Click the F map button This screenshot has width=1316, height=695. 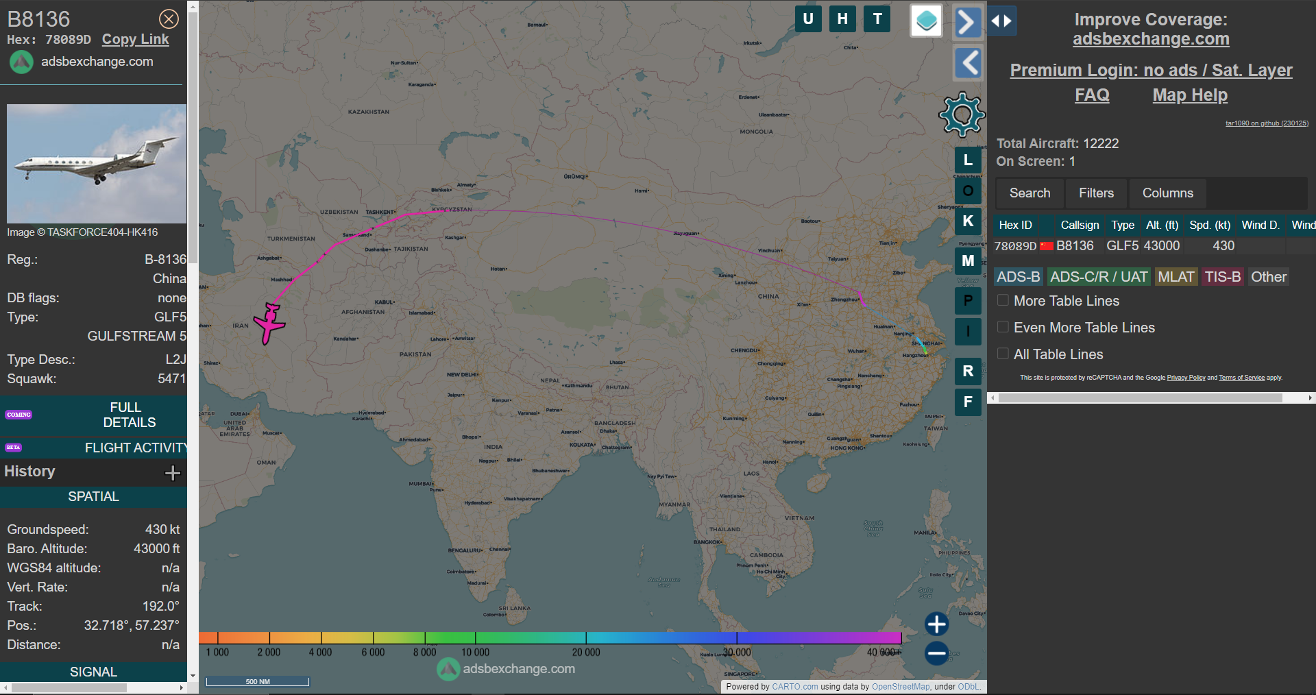coord(968,402)
